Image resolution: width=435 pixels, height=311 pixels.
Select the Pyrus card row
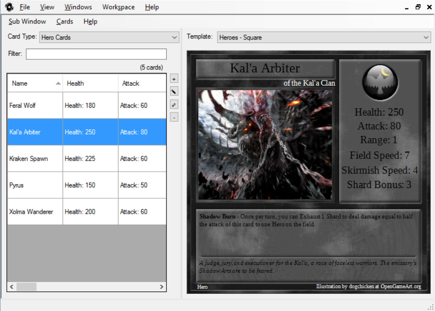(x=87, y=185)
